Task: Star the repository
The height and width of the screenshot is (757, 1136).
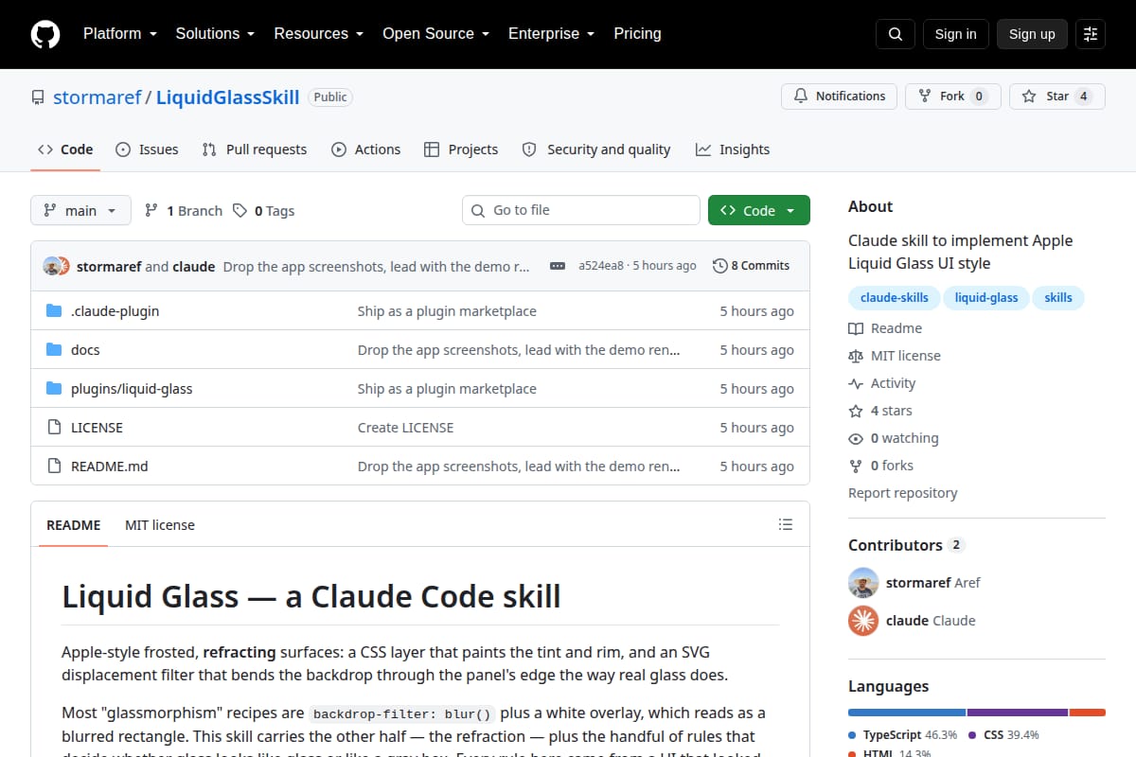Action: pos(1056,97)
